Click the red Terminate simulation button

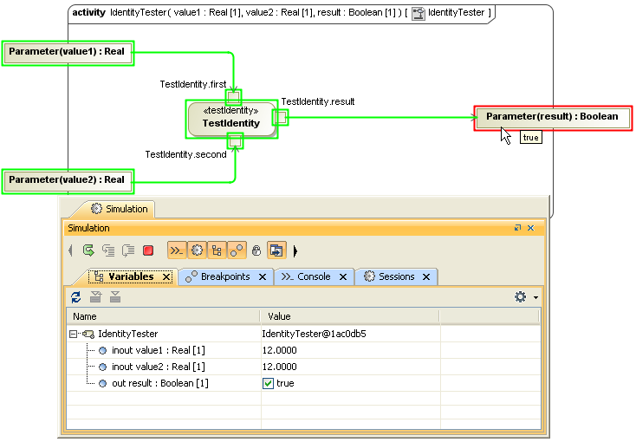[148, 250]
